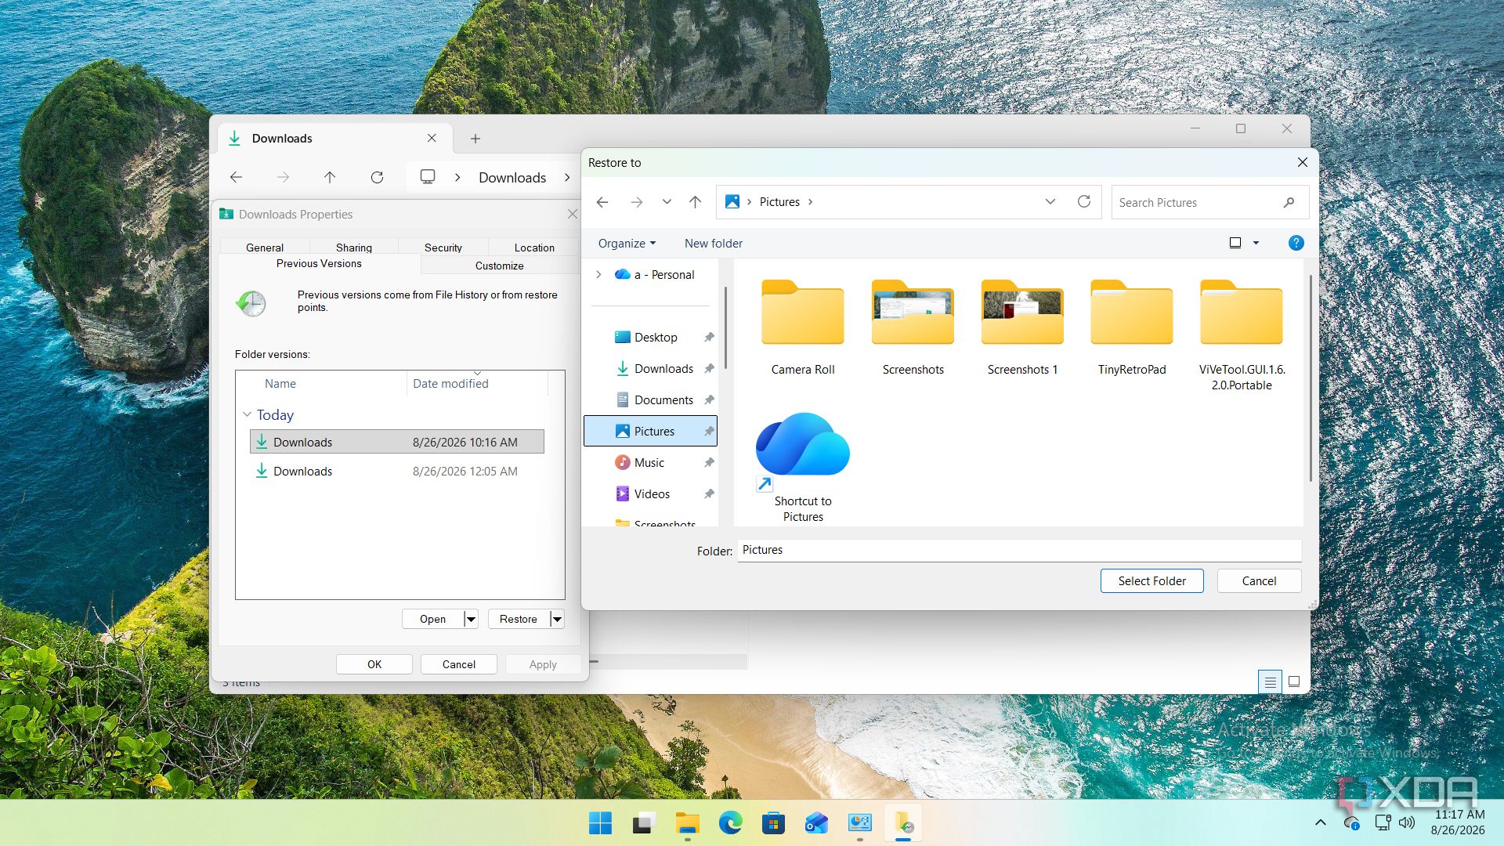Screen dimensions: 1504x846
Task: Click OK in Downloads Properties
Action: [x=374, y=664]
